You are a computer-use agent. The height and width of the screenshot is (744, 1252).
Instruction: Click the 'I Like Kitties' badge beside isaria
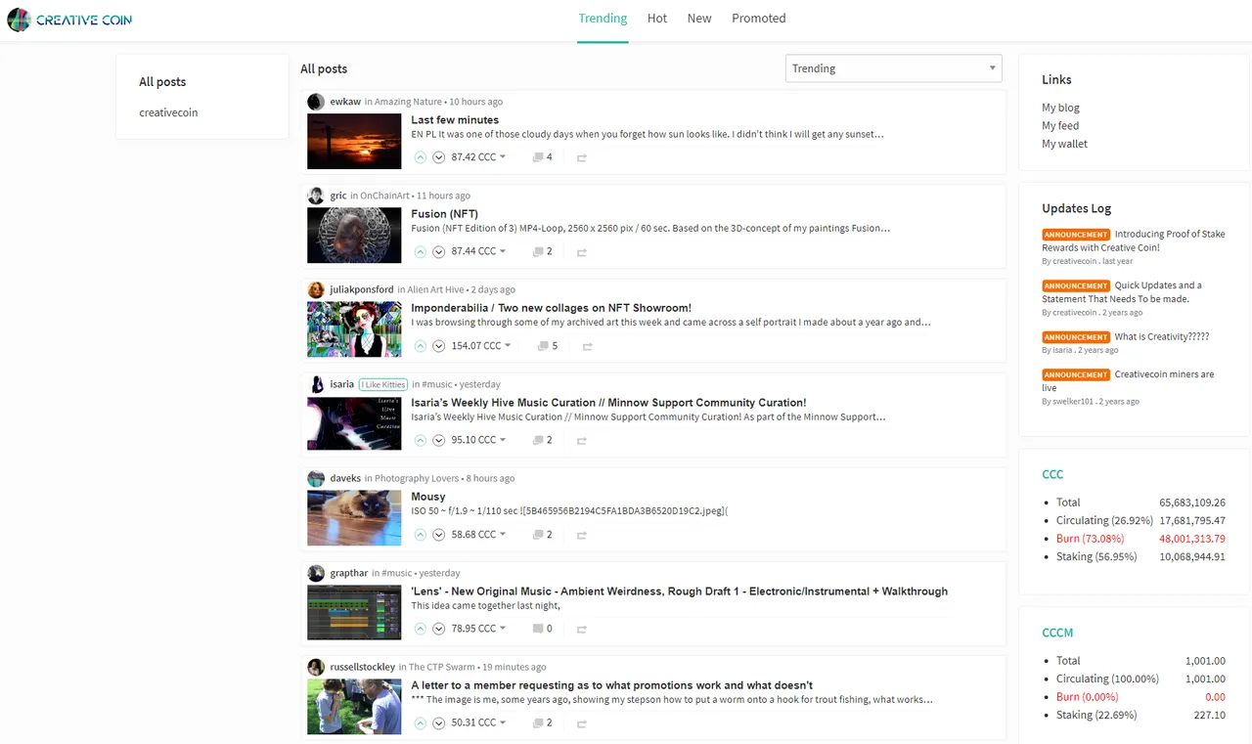[383, 384]
